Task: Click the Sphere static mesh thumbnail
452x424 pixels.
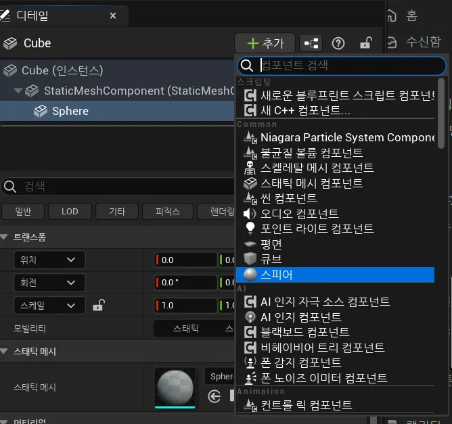Action: point(175,387)
